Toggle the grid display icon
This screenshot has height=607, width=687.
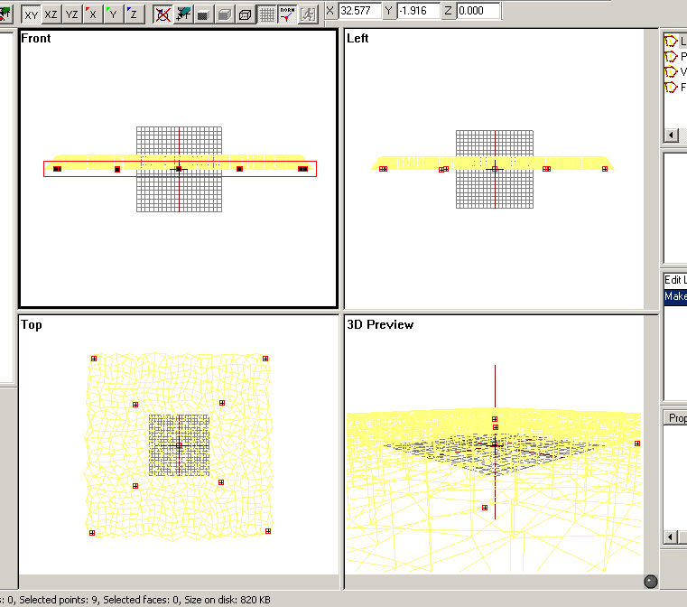pyautogui.click(x=267, y=14)
